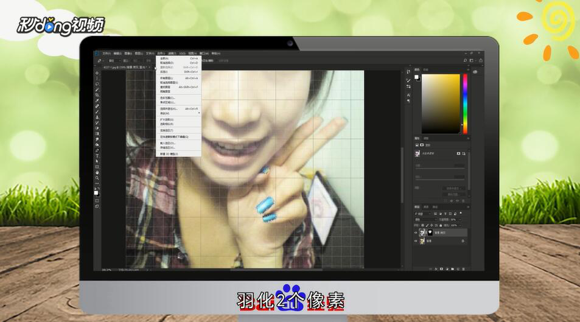580x322 pixels.
Task: Hide the bottom Background layer
Action: point(416,241)
